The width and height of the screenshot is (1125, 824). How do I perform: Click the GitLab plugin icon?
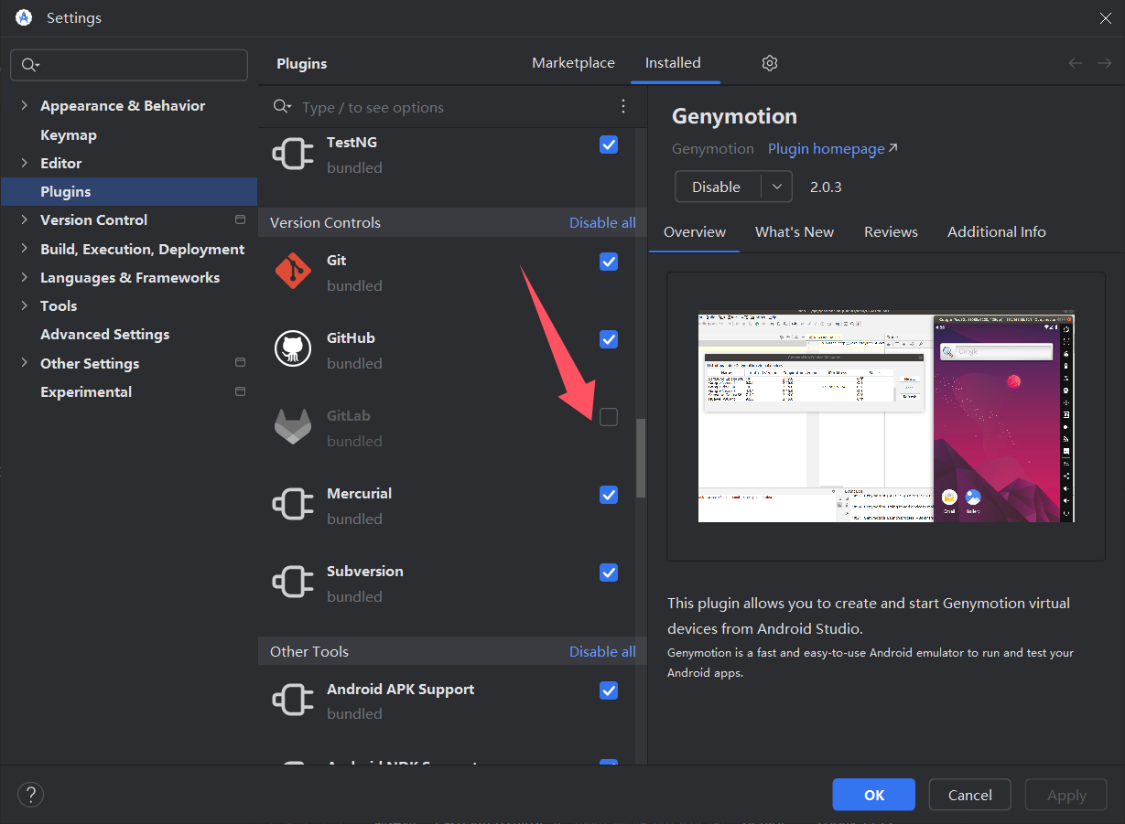(x=293, y=426)
